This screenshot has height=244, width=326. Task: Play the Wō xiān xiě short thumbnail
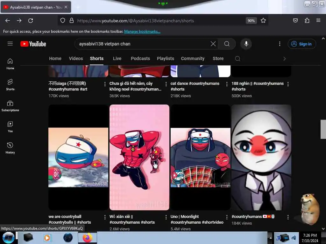(139, 157)
